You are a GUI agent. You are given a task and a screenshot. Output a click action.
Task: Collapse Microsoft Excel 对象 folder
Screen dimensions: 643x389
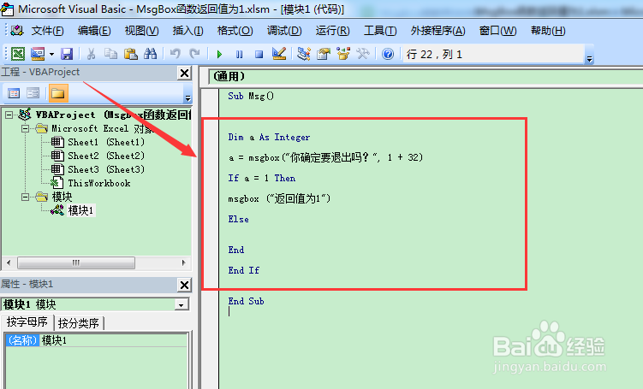25,128
